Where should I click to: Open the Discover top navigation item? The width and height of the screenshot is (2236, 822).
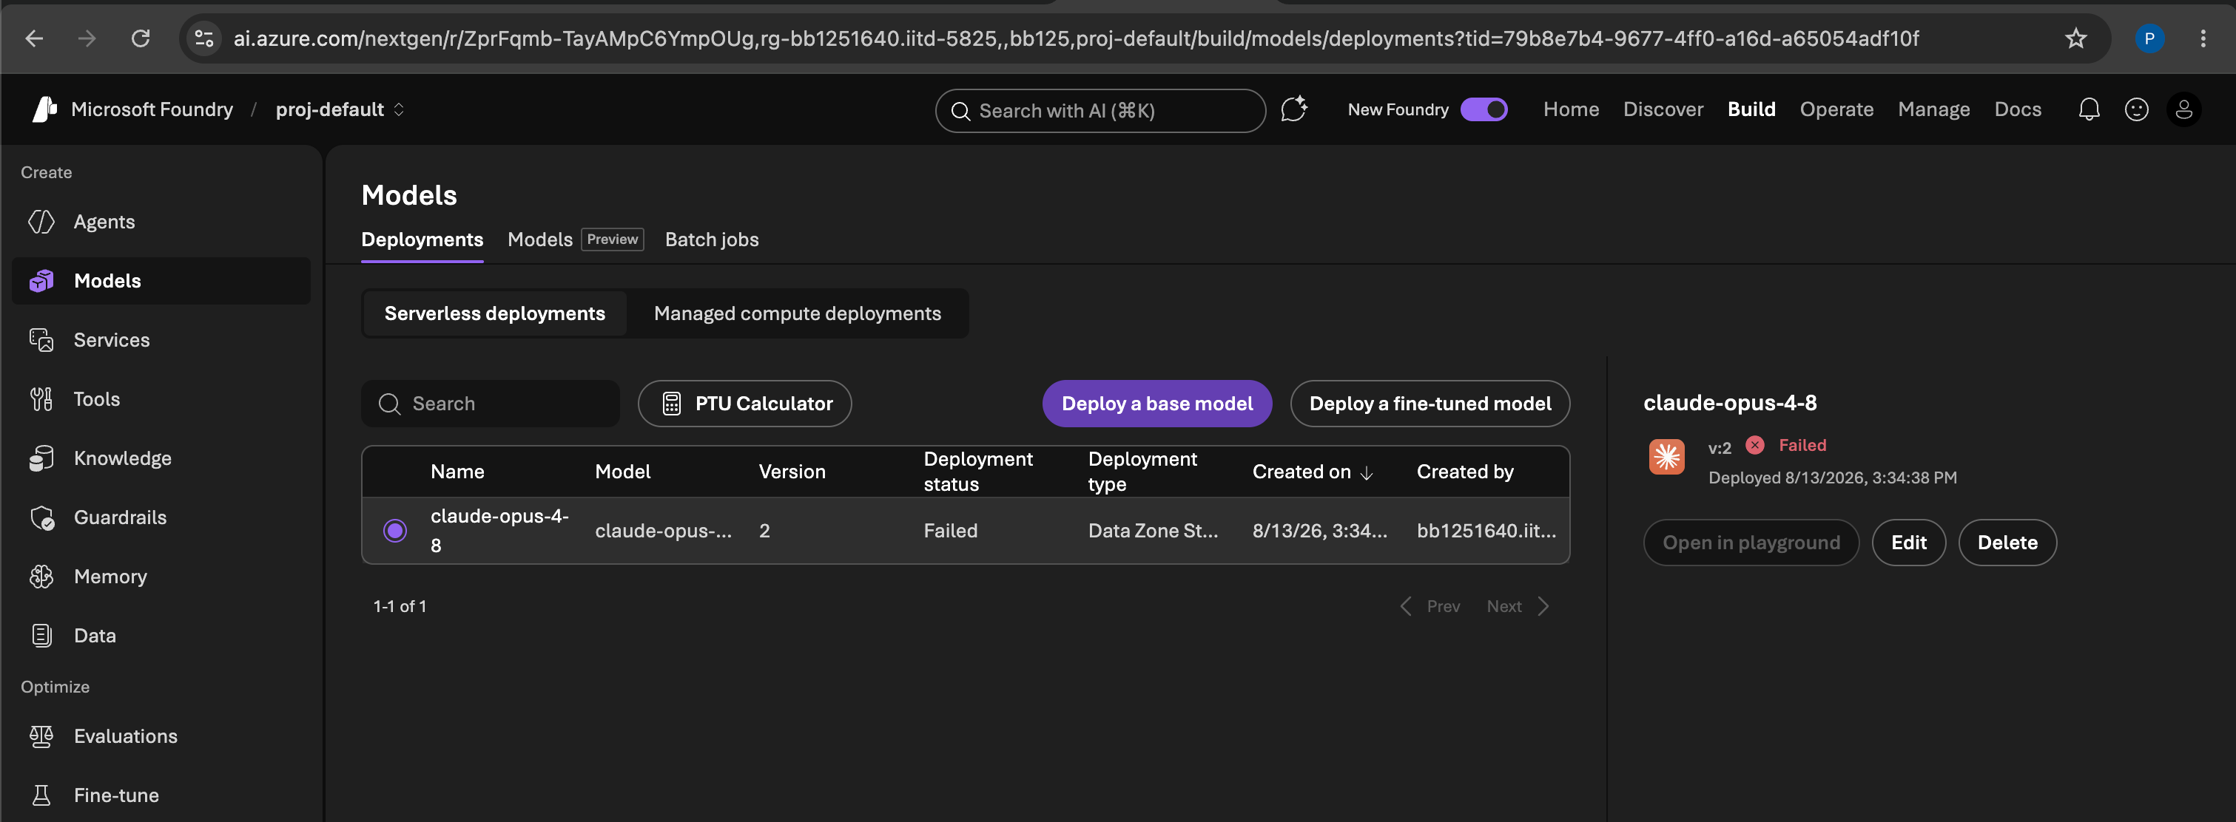click(1663, 109)
